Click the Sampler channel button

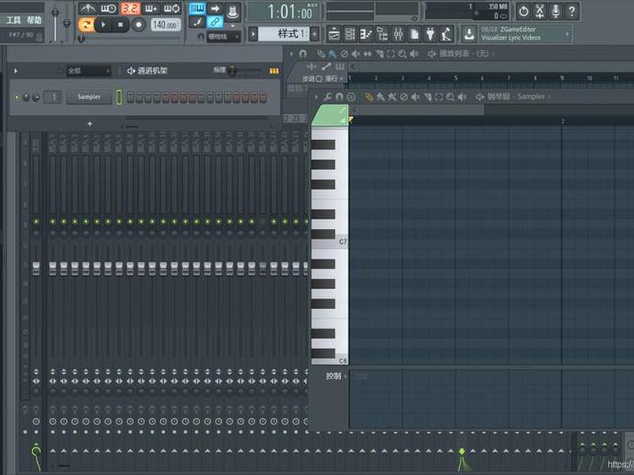89,97
